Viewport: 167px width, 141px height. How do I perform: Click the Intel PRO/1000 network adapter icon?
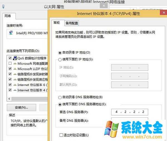tap(10, 33)
